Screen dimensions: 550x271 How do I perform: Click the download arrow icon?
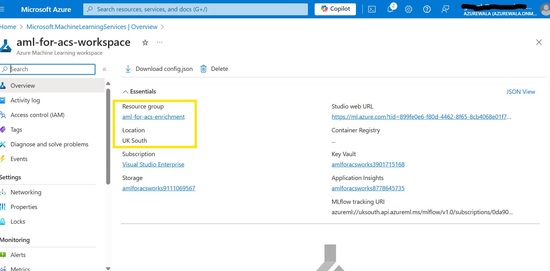point(128,69)
